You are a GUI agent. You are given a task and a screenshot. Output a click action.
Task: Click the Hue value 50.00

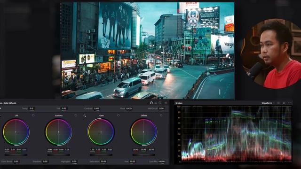133,161
